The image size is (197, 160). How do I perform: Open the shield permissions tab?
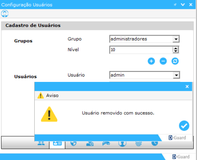[73, 143]
